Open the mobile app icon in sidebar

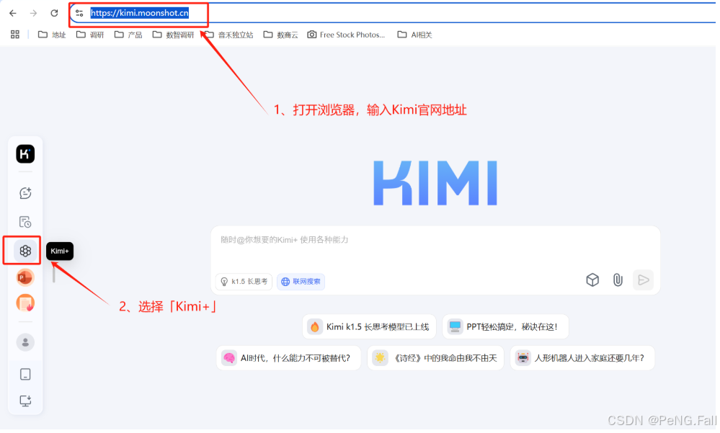coord(25,375)
